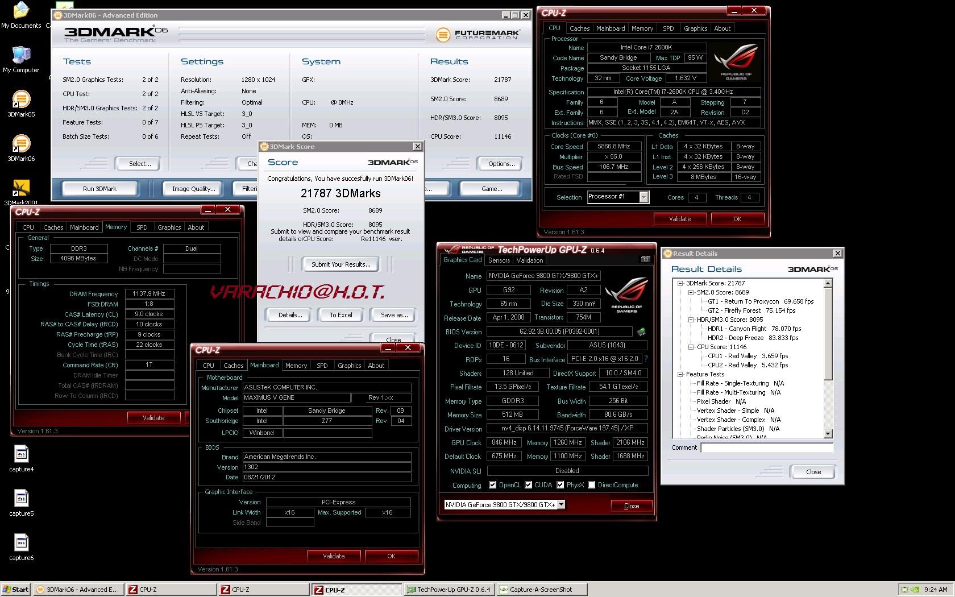The width and height of the screenshot is (955, 597).
Task: Select CPU1 - Red Valley tree row
Action: pos(748,356)
